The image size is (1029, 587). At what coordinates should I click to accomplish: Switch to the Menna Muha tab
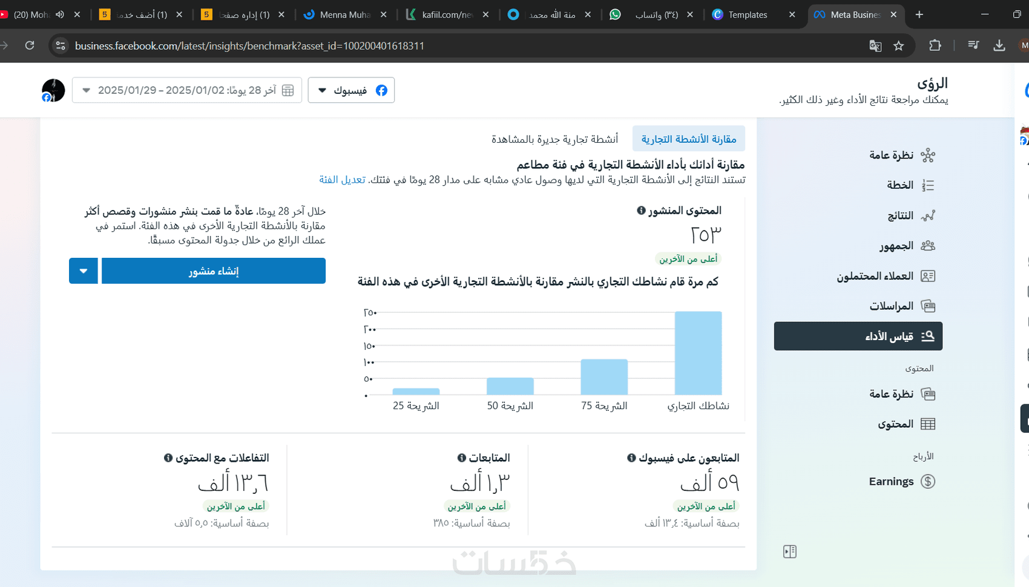click(x=346, y=15)
